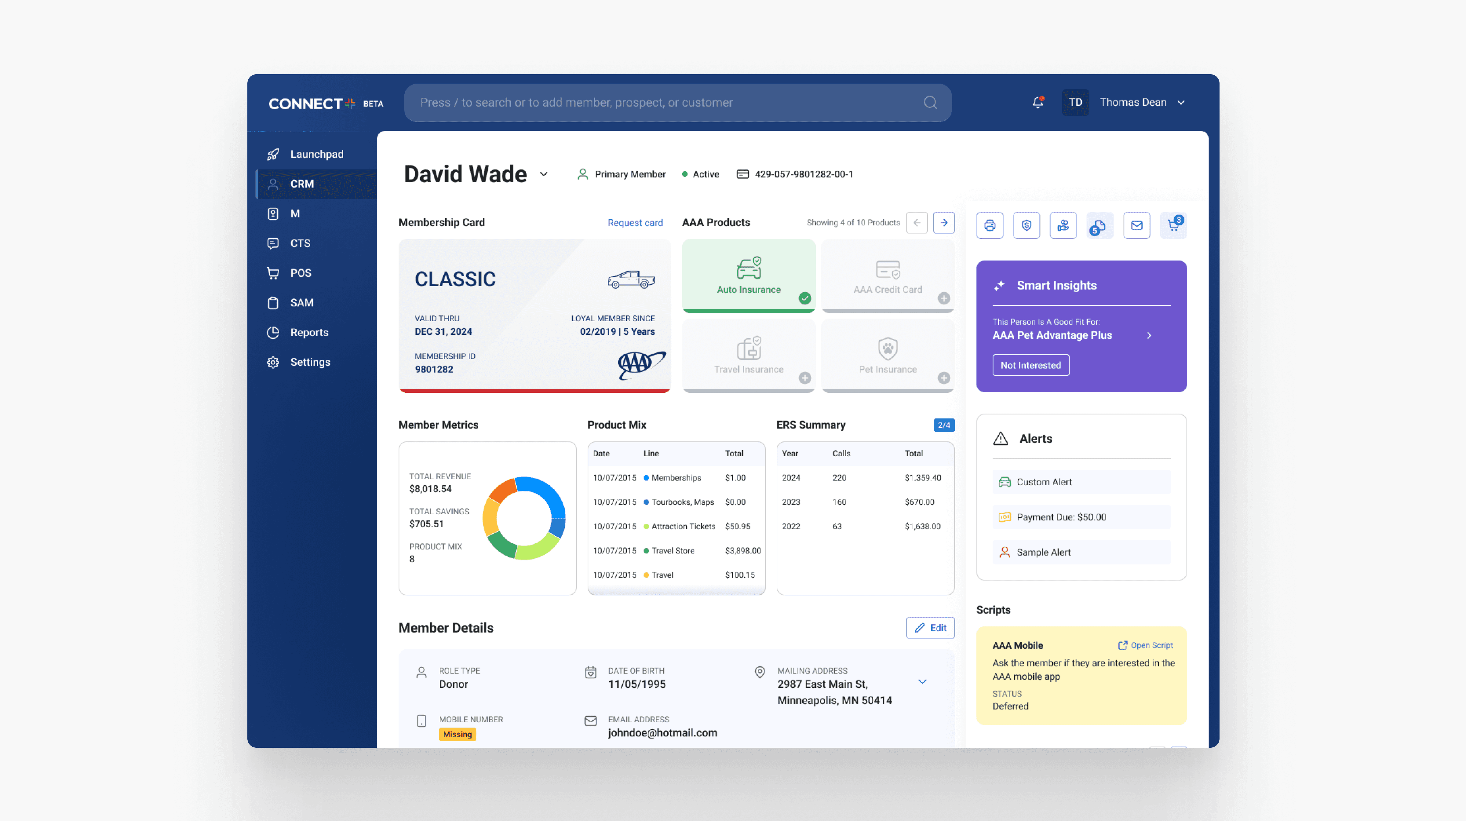Toggle the Travel Insurance product tile
This screenshot has width=1466, height=821.
[748, 355]
